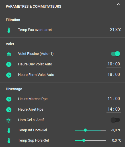
Task: Click thermometer icon beside Temp Eau avant arret
Action: [x=9, y=30]
